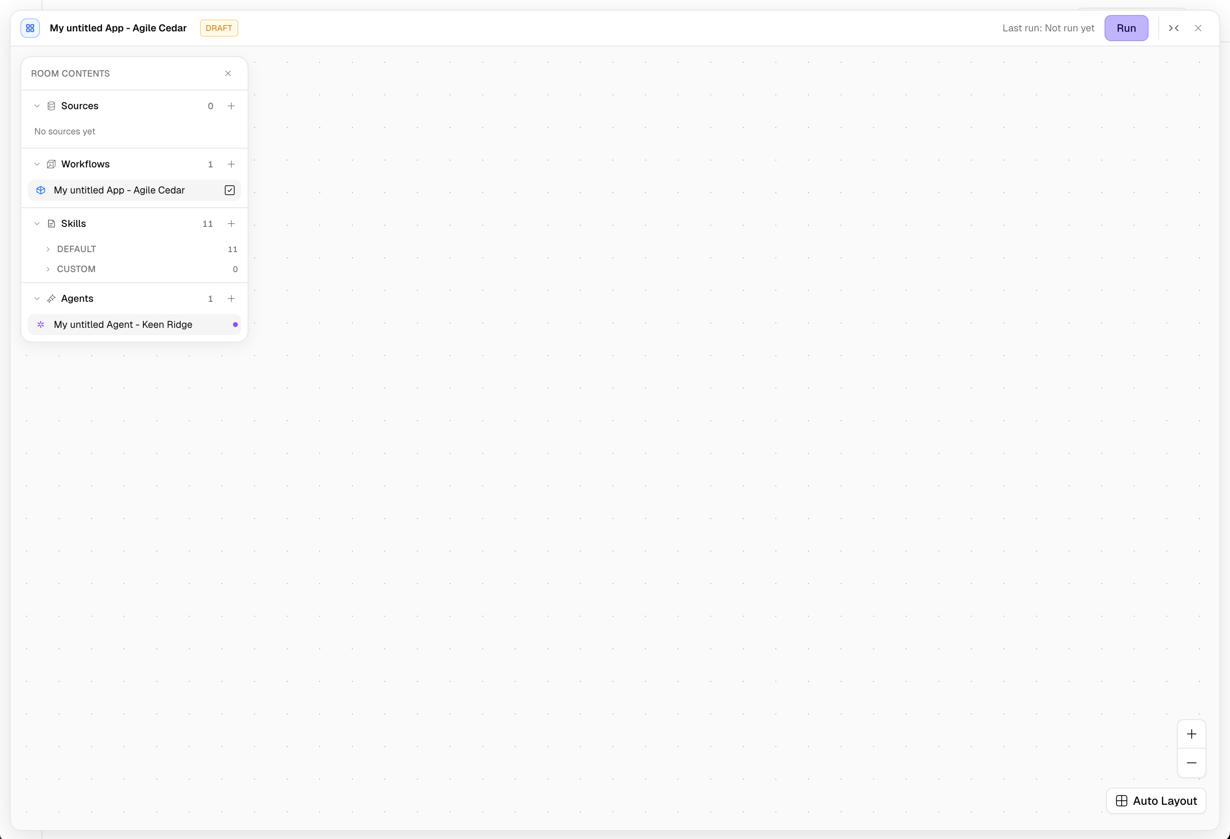Collapse the Workflows section chevron
This screenshot has height=839, width=1230.
pyautogui.click(x=37, y=164)
